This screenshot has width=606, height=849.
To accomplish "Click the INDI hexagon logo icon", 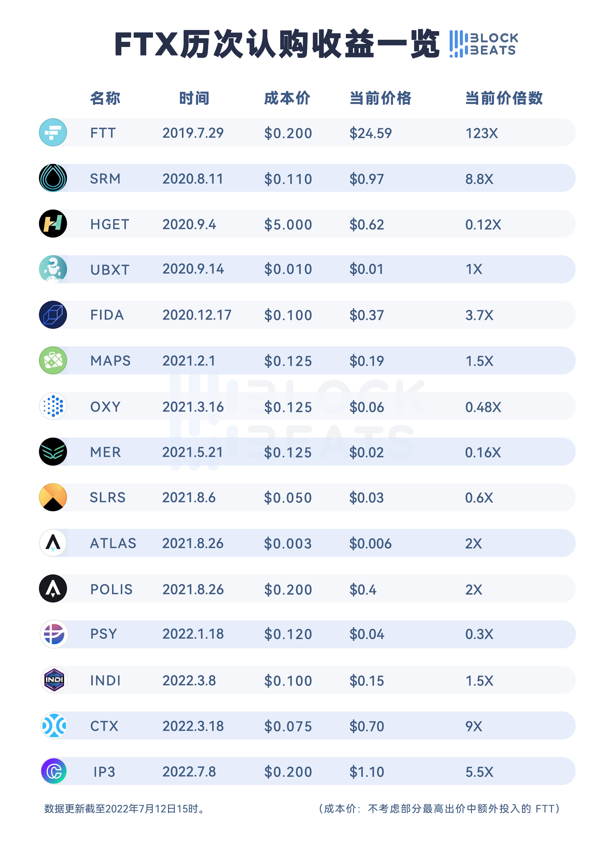I will point(54,680).
